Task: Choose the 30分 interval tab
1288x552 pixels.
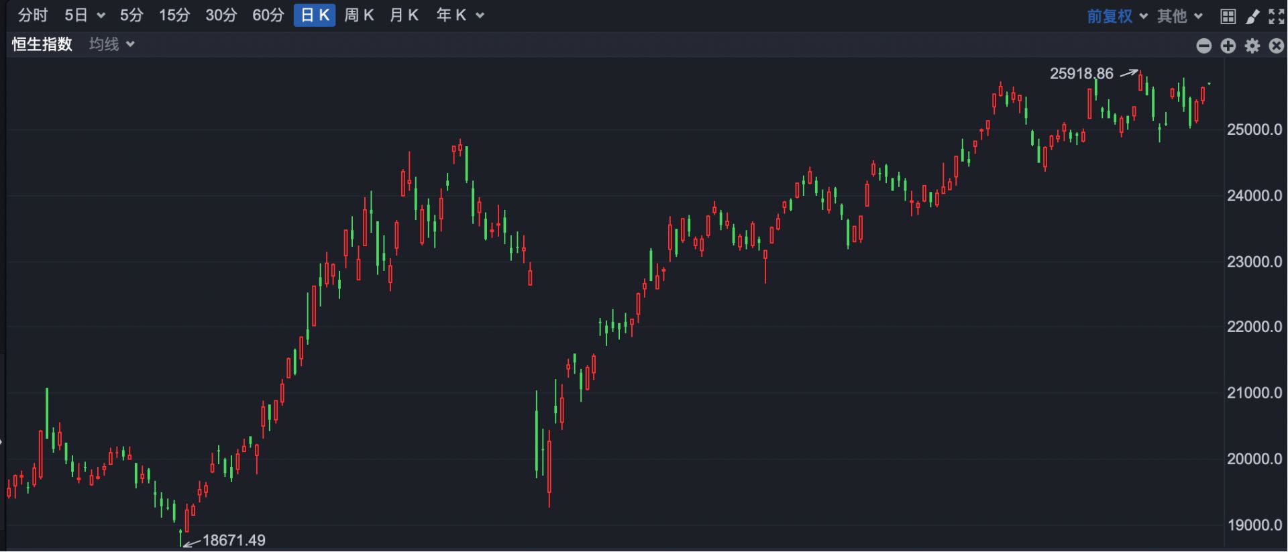Action: tap(221, 15)
